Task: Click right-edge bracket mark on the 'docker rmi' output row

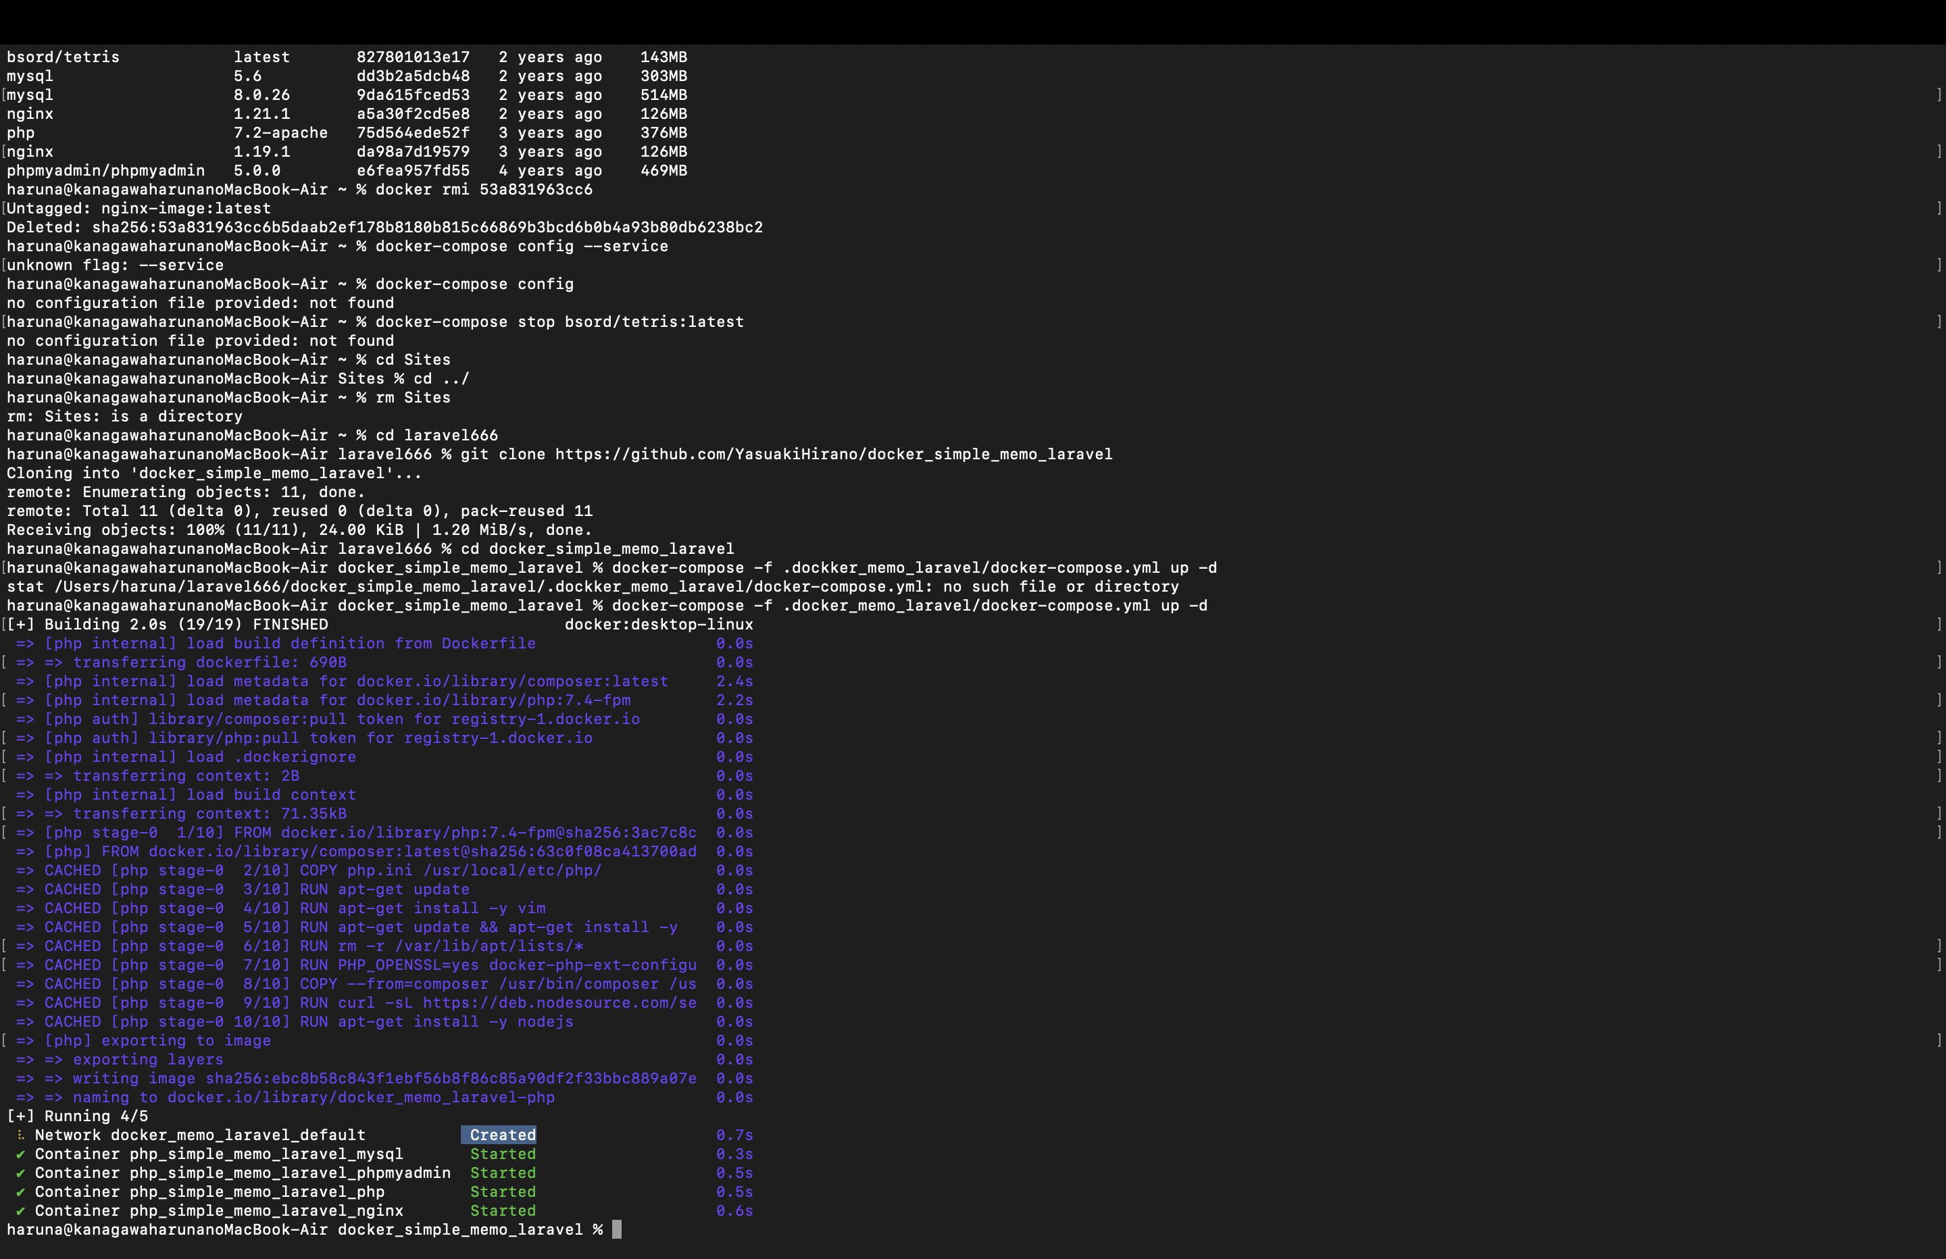Action: (x=1939, y=209)
